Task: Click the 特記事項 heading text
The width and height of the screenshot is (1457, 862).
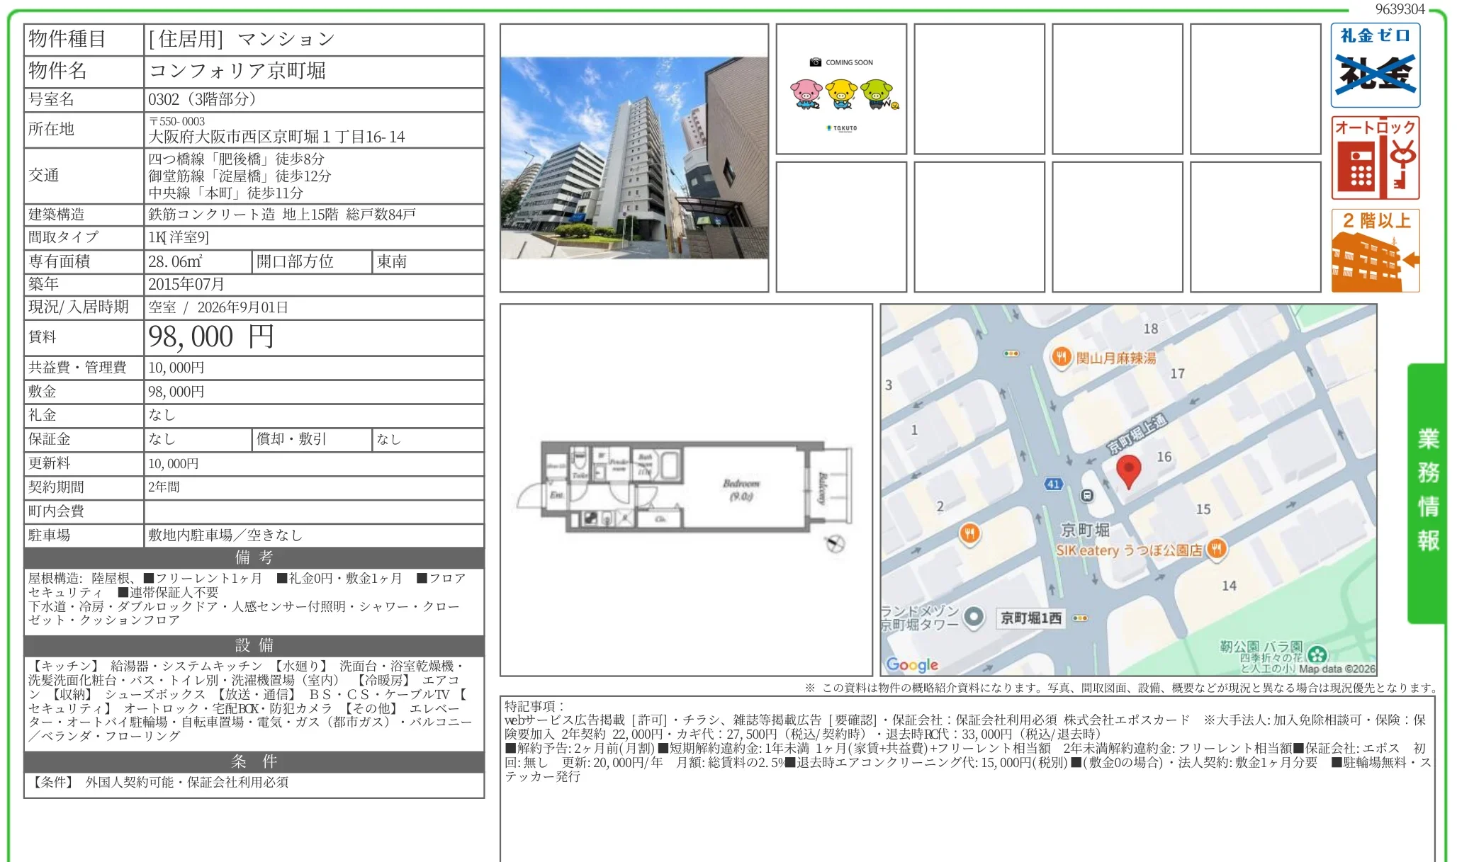Action: [x=534, y=706]
